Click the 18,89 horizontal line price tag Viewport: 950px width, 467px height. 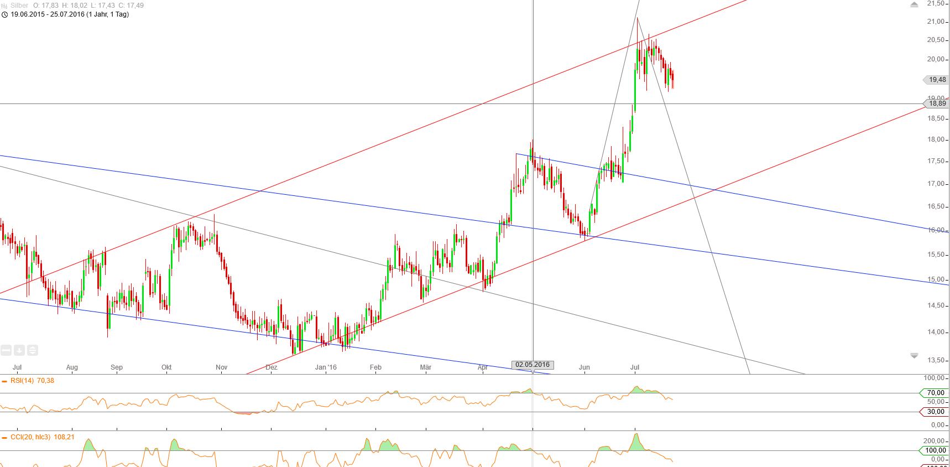pos(936,103)
